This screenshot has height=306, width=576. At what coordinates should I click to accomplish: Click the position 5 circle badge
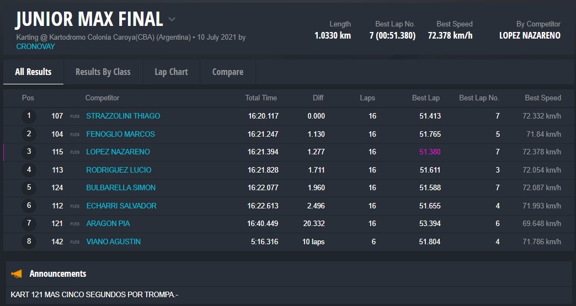(x=29, y=188)
